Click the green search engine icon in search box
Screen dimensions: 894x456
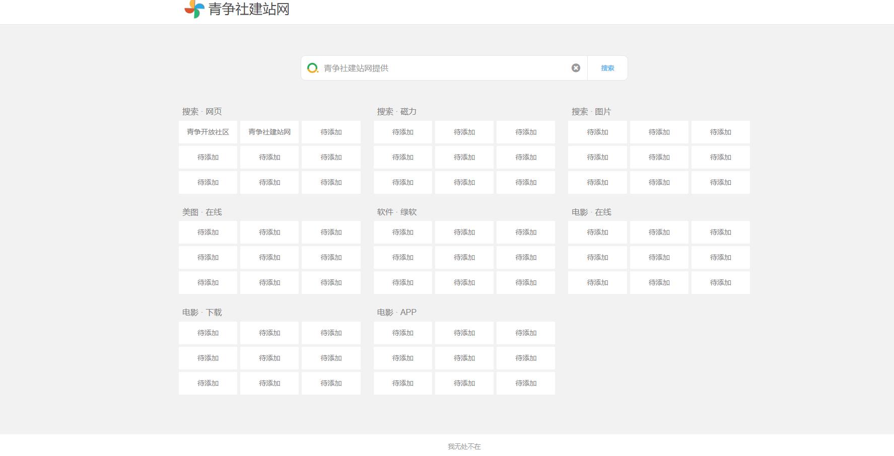coord(313,68)
